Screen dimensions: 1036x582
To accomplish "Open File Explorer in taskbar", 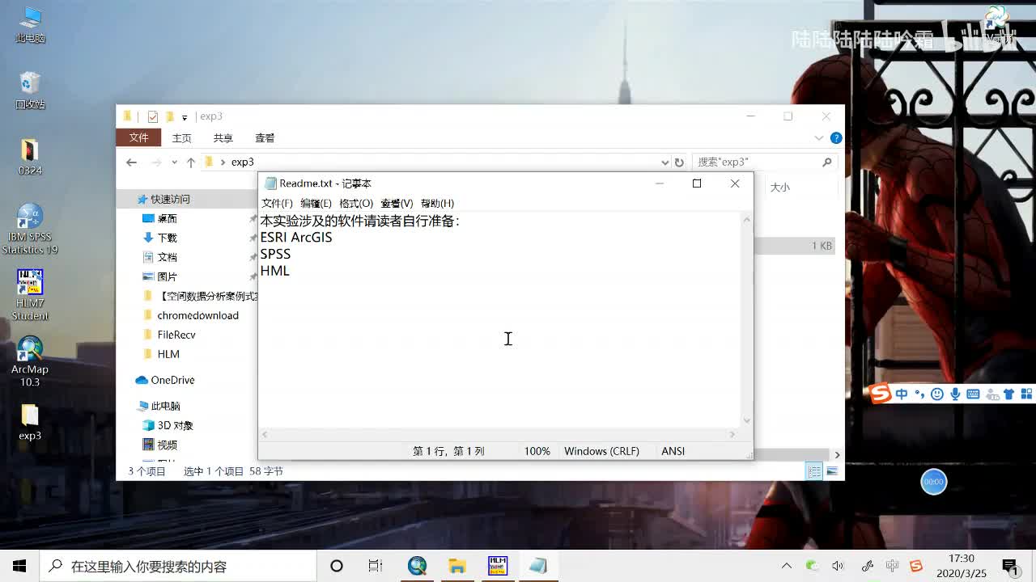I will pos(457,566).
